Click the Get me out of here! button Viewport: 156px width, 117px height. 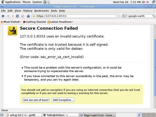[x=36, y=100]
